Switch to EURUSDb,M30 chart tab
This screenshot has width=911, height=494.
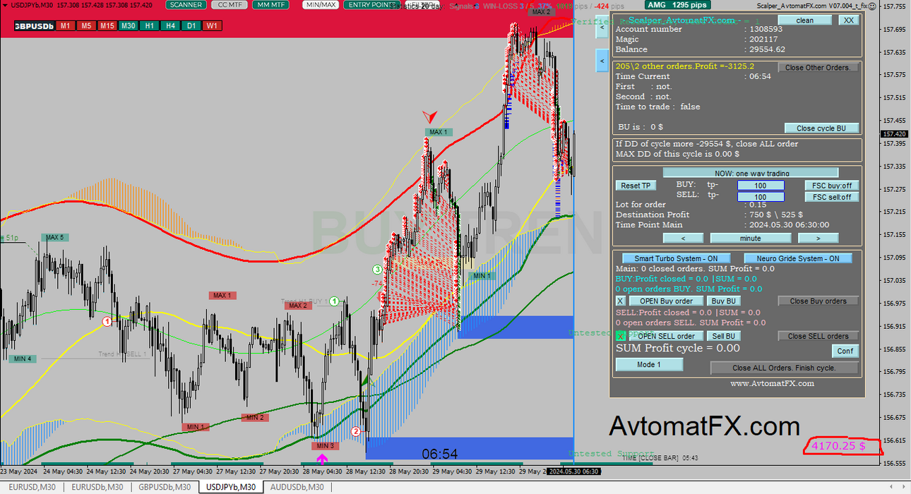click(97, 487)
